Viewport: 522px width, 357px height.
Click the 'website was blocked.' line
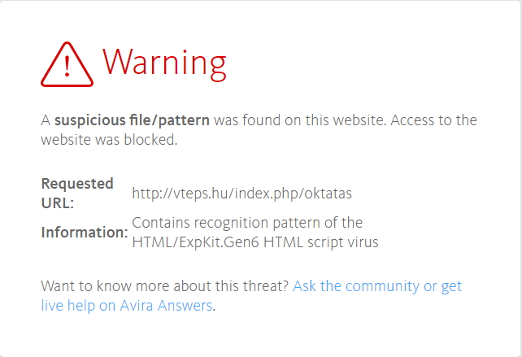[109, 140]
